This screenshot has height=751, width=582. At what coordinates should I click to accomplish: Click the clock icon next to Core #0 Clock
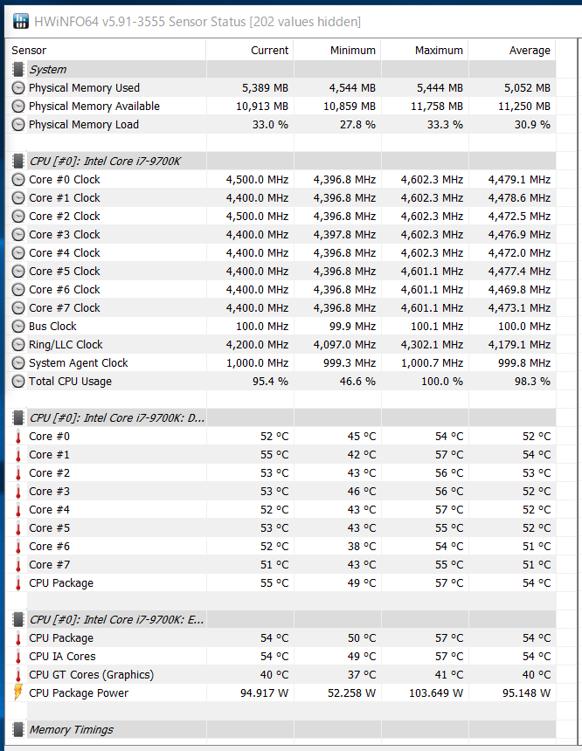pos(18,180)
